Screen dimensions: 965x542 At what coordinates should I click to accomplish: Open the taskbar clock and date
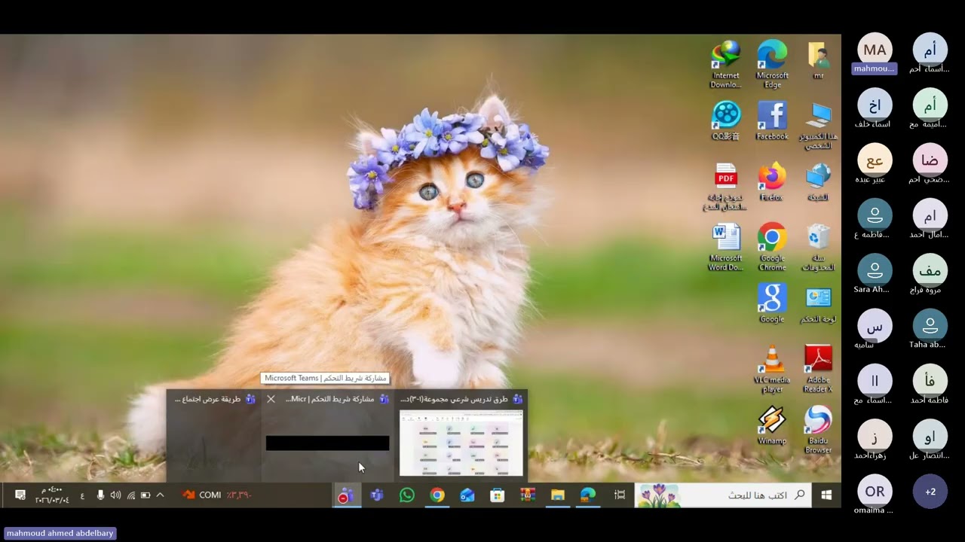click(x=52, y=495)
